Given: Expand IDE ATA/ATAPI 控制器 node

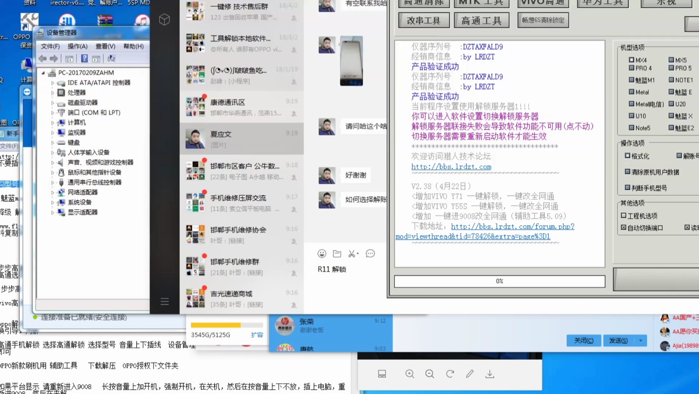Looking at the screenshot, I should 52,83.
